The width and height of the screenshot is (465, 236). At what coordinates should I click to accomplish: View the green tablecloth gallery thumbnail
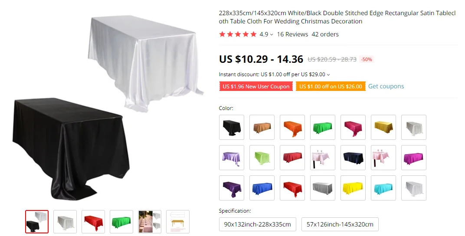(121, 221)
